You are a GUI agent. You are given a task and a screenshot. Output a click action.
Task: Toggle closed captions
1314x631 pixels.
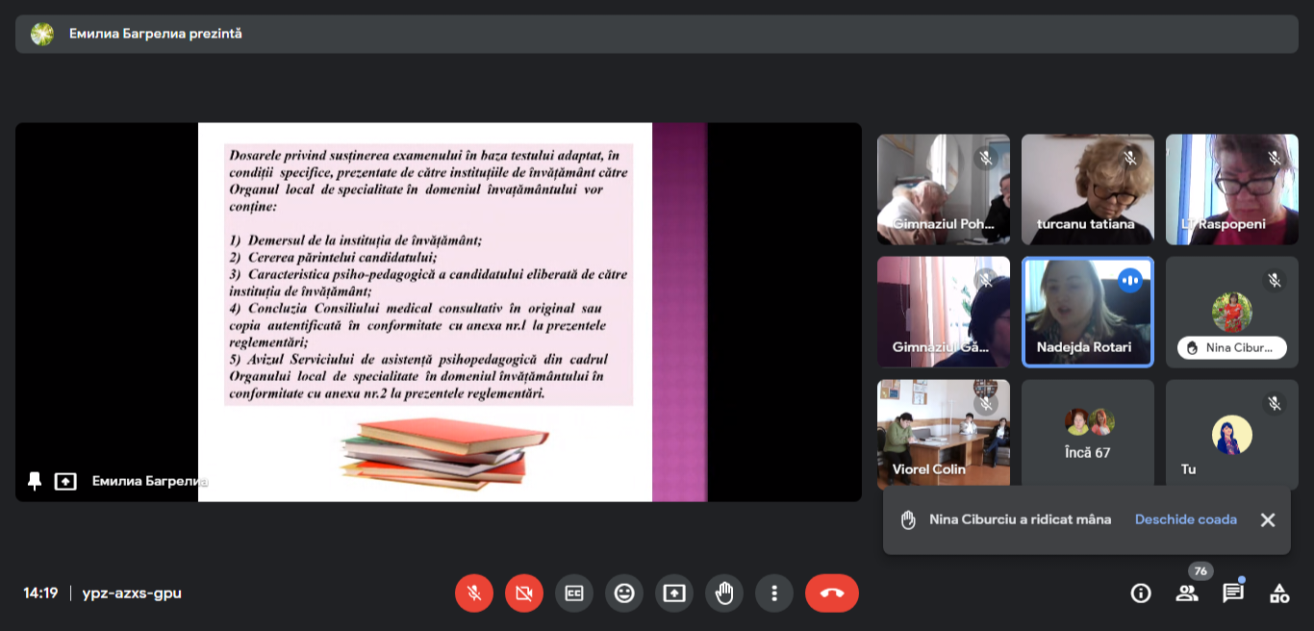574,593
